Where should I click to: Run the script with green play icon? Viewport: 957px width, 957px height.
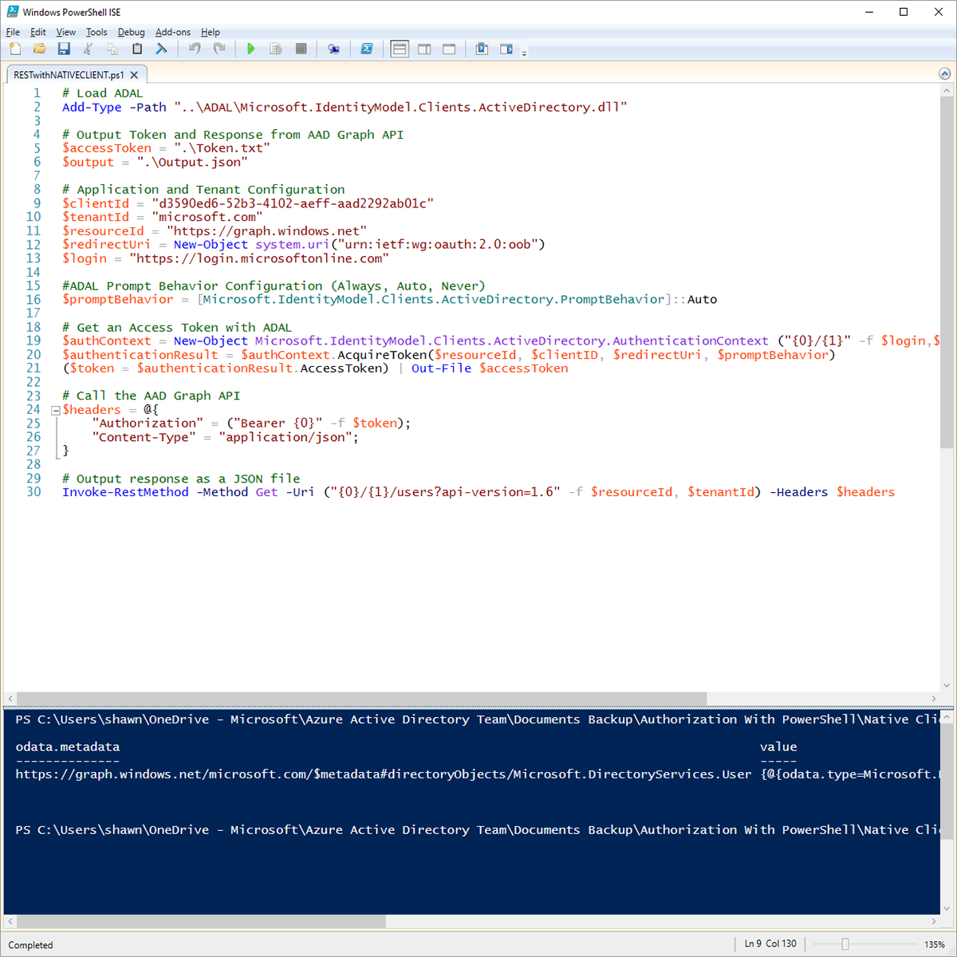coord(251,49)
